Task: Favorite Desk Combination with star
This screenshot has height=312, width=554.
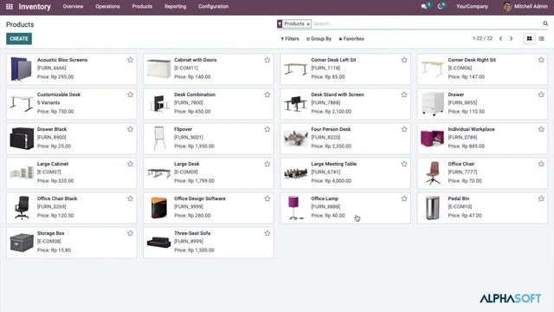Action: 267,94
